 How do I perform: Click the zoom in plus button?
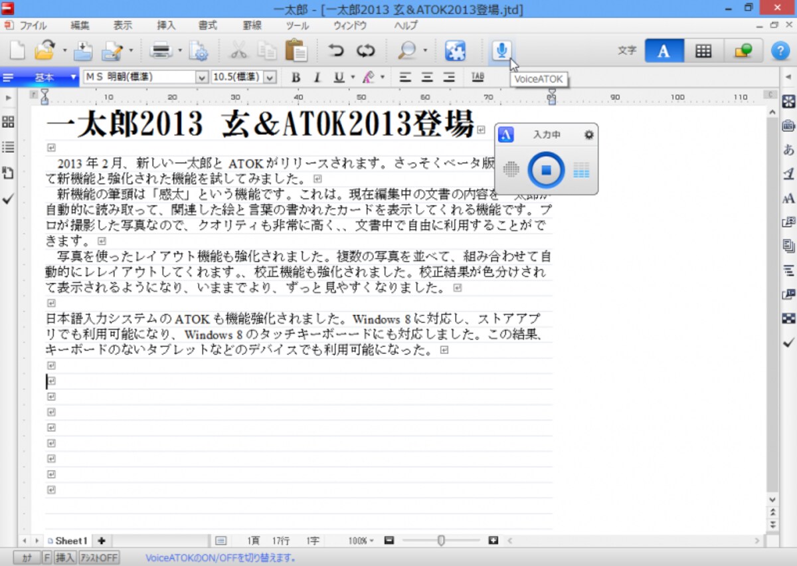pos(493,541)
